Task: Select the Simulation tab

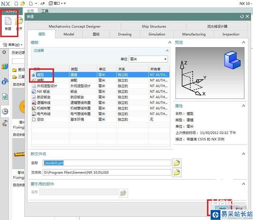Action: click(157, 34)
